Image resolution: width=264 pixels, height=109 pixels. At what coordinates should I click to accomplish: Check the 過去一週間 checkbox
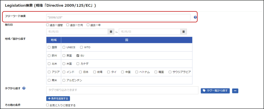pos(47,25)
